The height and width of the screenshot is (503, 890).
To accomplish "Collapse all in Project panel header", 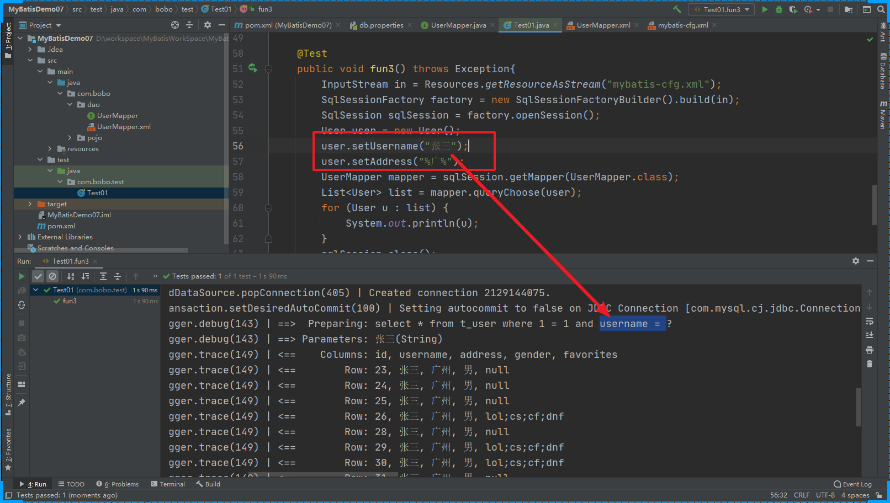I will pyautogui.click(x=189, y=25).
